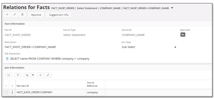Click the edit pencil icon in top toolbar
Image resolution: width=214 pixels, height=98 pixels.
15,14
